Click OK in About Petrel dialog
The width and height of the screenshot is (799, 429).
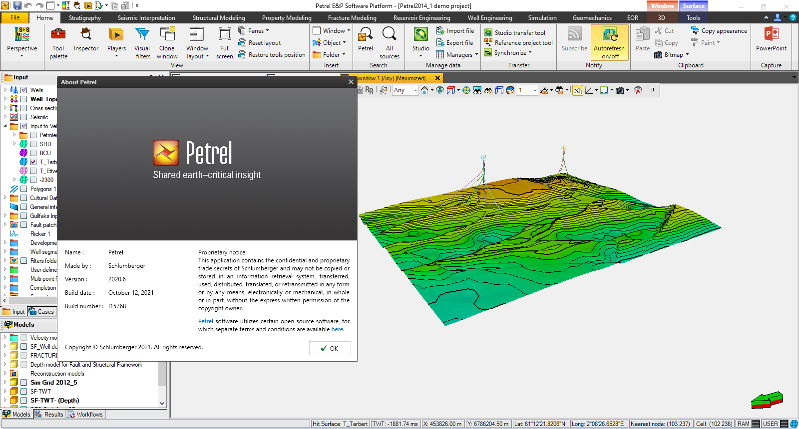pos(330,348)
